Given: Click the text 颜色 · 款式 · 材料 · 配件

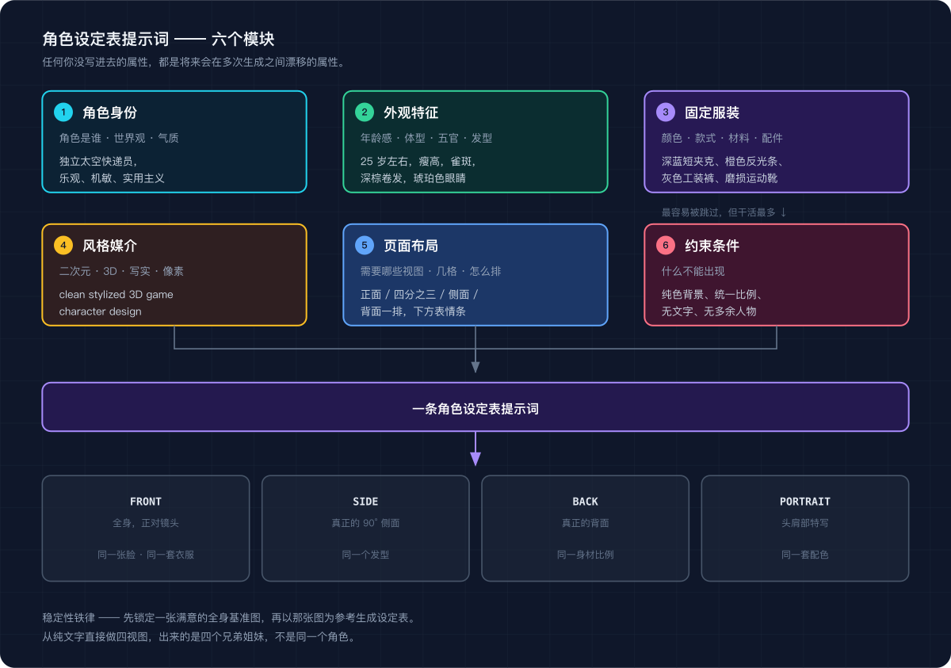Looking at the screenshot, I should point(722,138).
